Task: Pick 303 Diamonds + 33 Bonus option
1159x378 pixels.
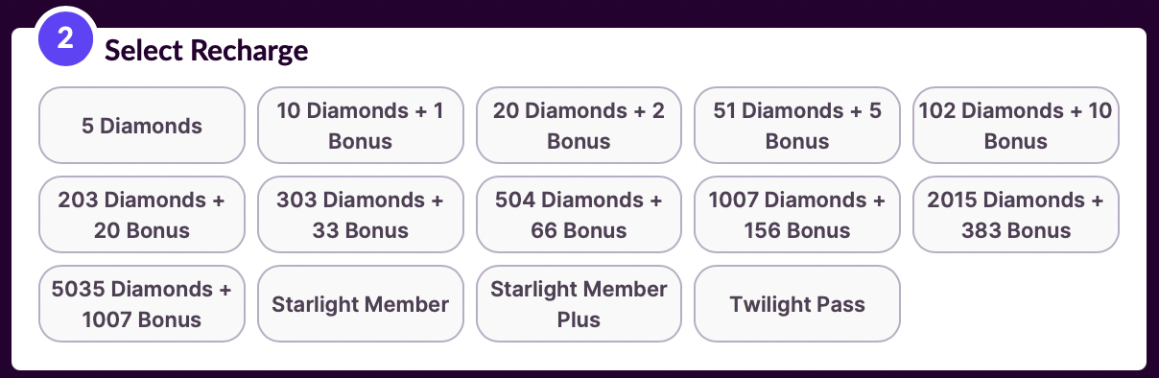Action: pos(361,215)
